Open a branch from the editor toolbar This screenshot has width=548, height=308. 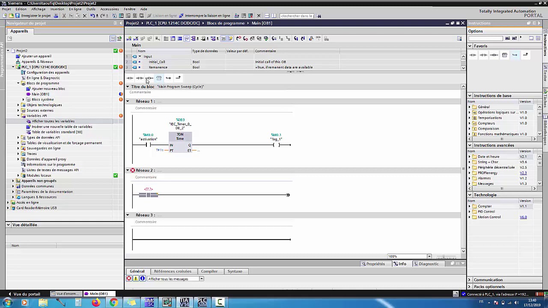click(x=168, y=78)
